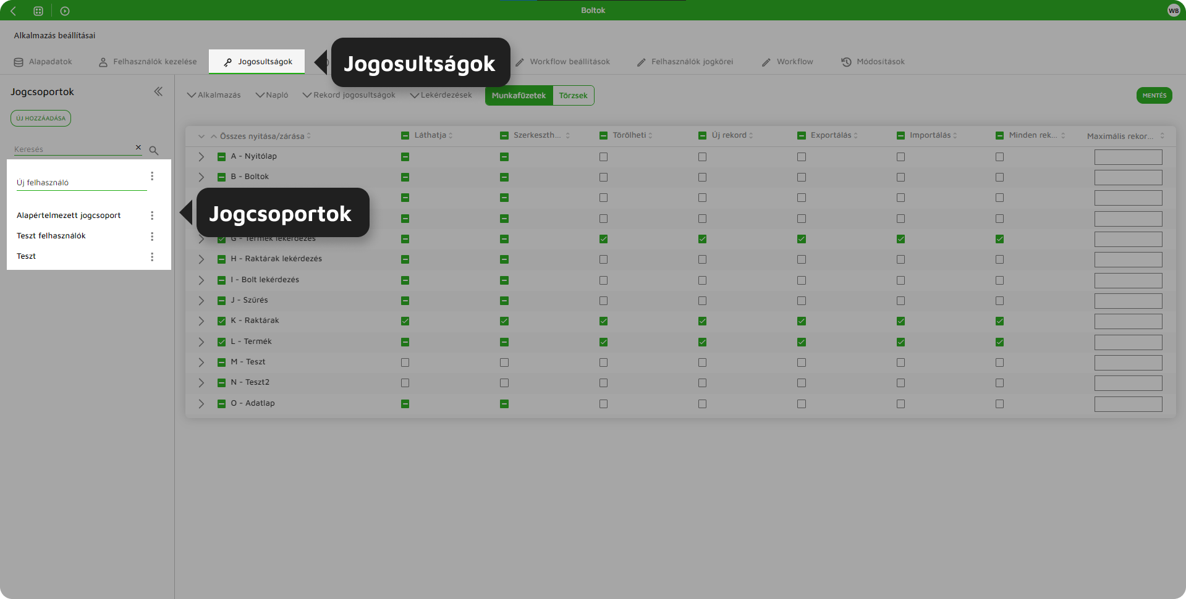Select the Teszt group entry
Screen dimensions: 1186x599
tap(27, 256)
